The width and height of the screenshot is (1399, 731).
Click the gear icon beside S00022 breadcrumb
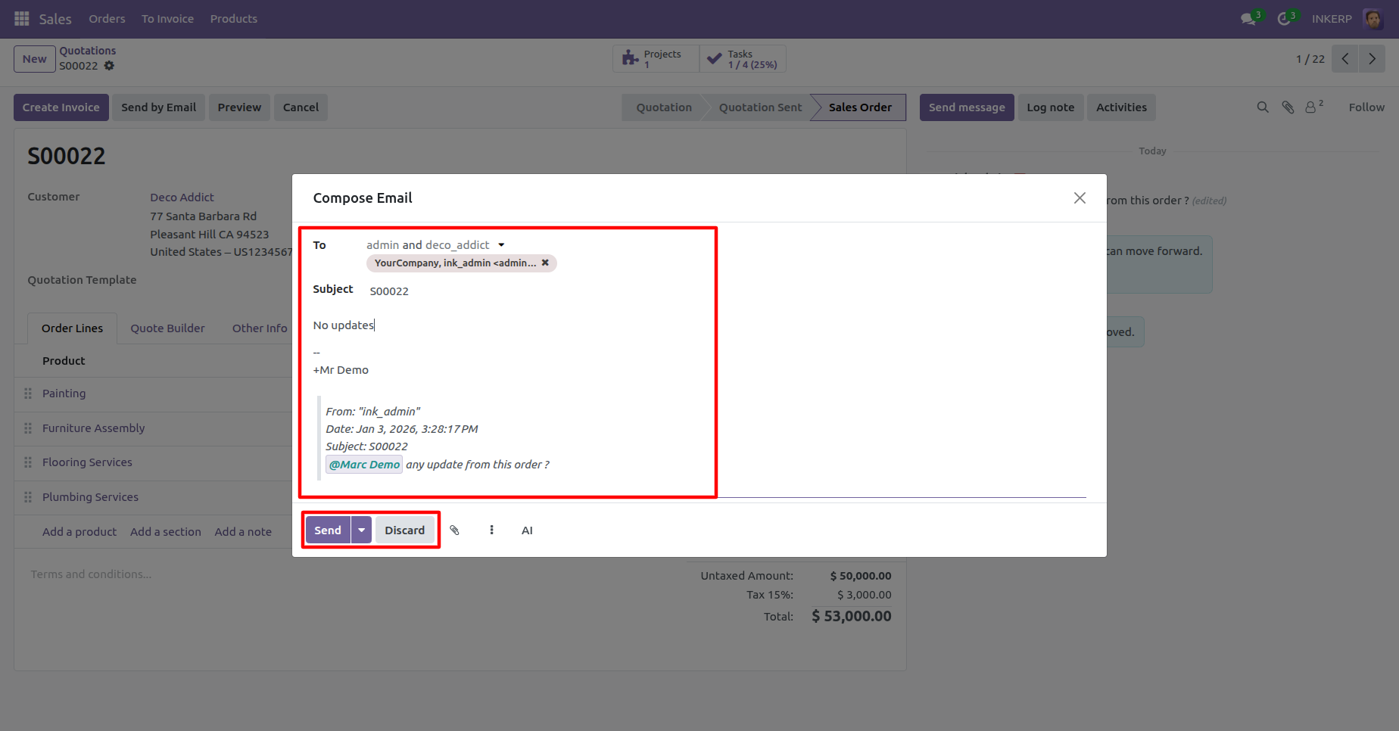coord(109,66)
